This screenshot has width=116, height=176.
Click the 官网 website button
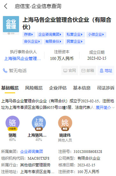coord(70,71)
